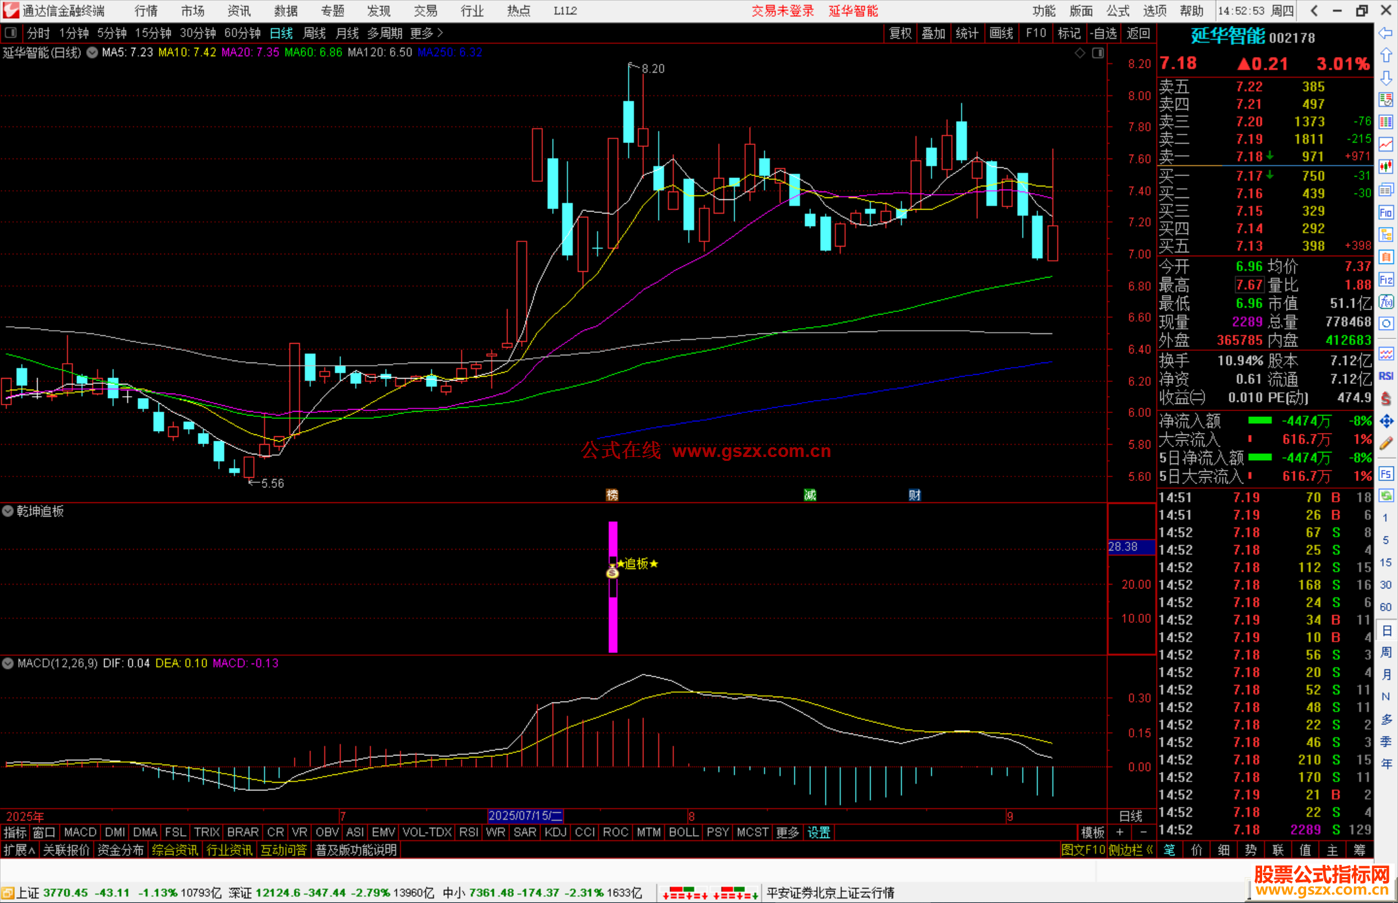Zoom out the chart with the minus button

(1144, 832)
